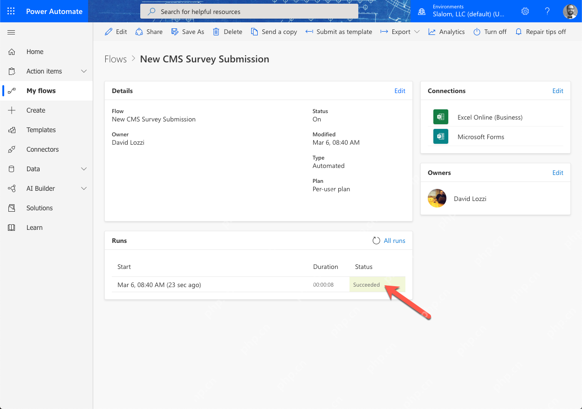Click David Lozzi's owner avatar photo

click(x=437, y=198)
